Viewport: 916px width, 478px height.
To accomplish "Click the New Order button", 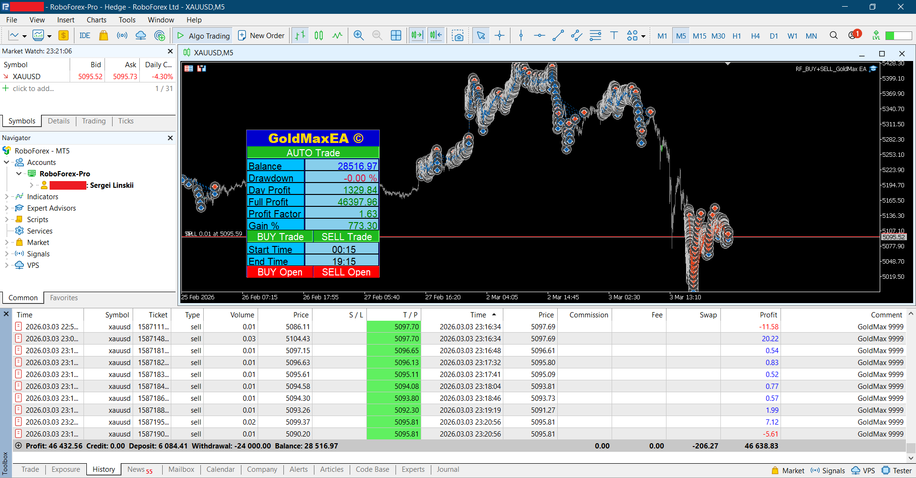I will (261, 36).
